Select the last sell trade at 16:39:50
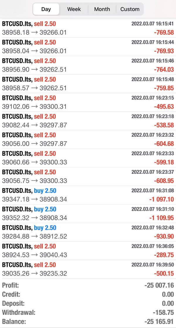 pos(88,269)
